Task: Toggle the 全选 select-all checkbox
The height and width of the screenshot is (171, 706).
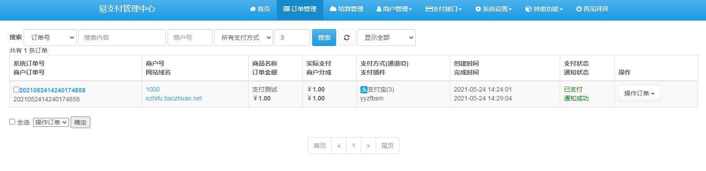Action: [x=13, y=121]
